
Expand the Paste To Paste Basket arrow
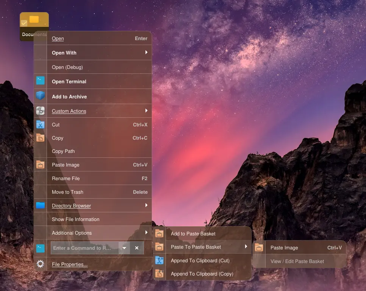(246, 247)
